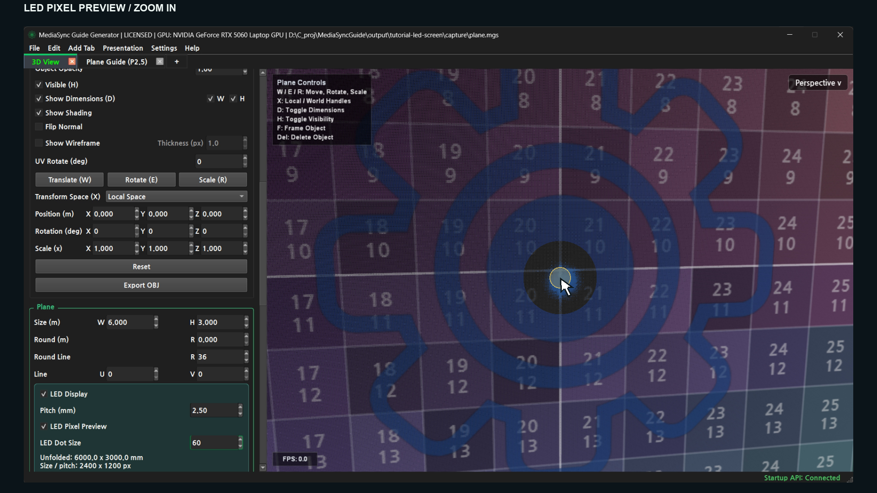The height and width of the screenshot is (493, 877).
Task: Click the Pitch (mm) stepper arrows
Action: pos(240,410)
